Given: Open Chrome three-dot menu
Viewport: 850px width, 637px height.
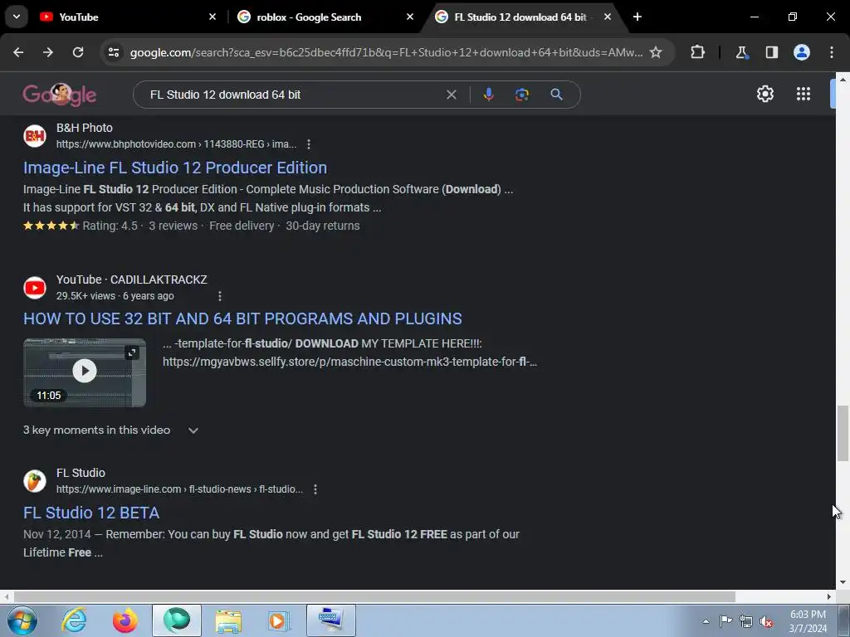Looking at the screenshot, I should [832, 52].
